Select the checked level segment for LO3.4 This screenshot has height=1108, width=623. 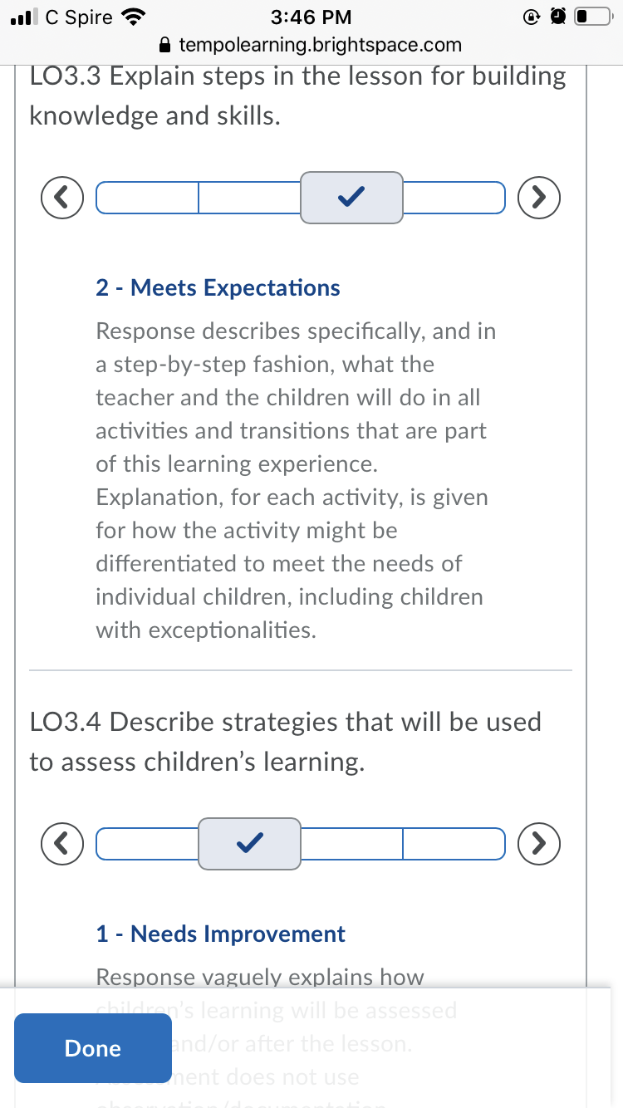249,844
